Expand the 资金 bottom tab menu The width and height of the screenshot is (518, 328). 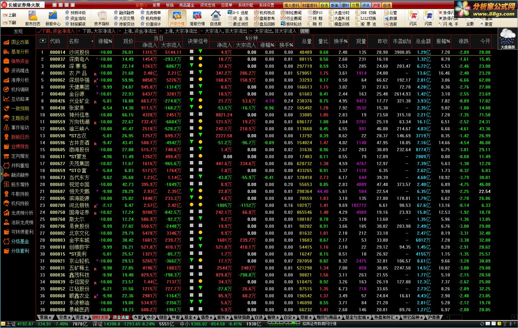[x=81, y=317]
